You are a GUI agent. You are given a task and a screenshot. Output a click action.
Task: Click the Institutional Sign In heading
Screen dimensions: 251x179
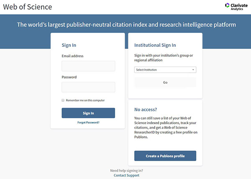[x=155, y=45]
